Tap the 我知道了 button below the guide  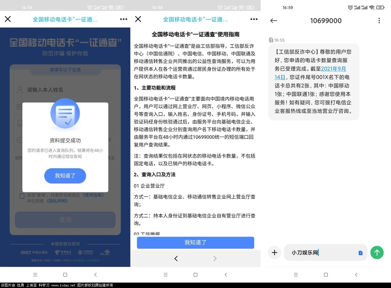coord(195,243)
